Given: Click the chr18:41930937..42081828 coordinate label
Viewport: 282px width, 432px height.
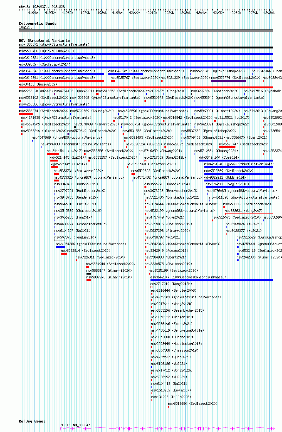Looking at the screenshot, I should [x=42, y=7].
